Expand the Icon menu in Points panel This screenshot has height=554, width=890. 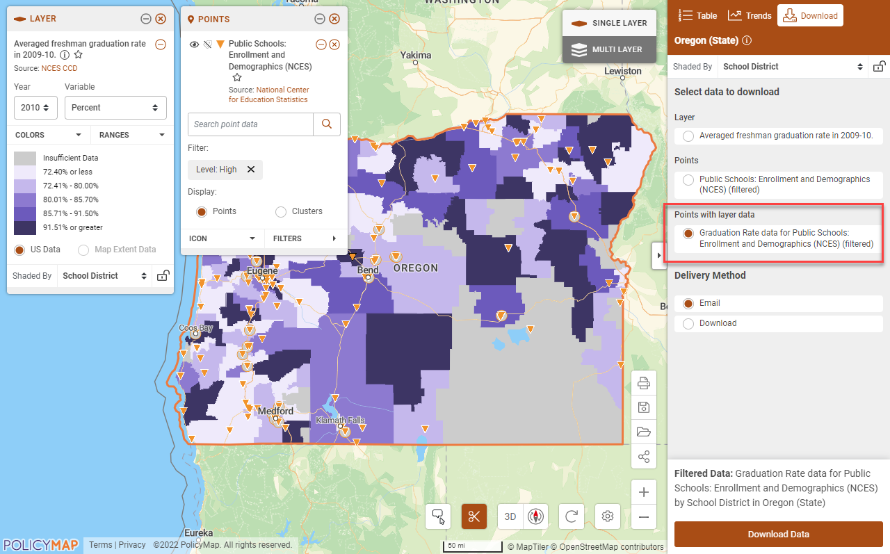tap(222, 238)
